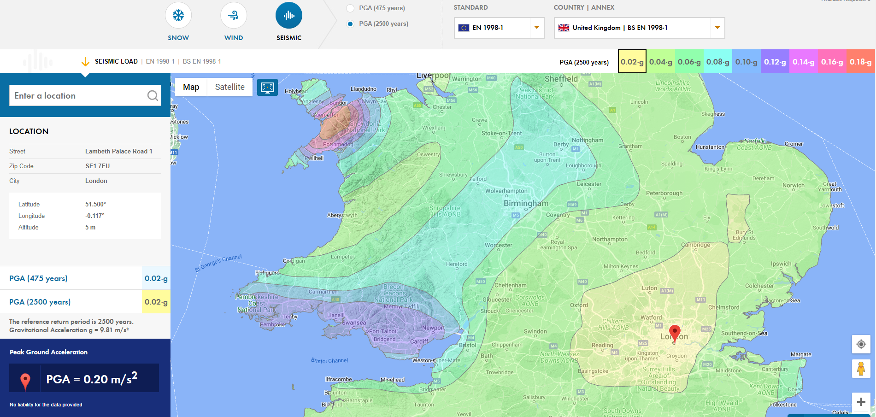Click the altitude value 5 m
Screen dimensions: 876x417
click(90, 227)
